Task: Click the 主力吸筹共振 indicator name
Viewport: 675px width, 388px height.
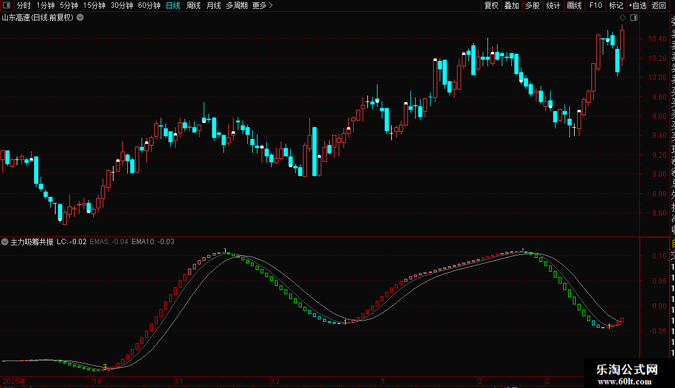Action: [32, 242]
